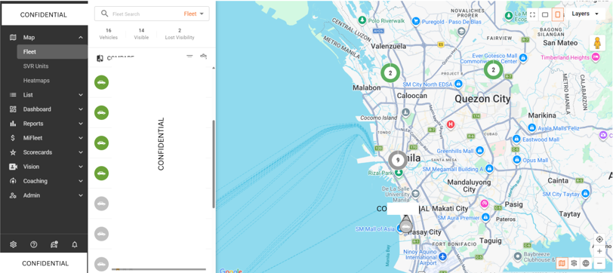The height and width of the screenshot is (273, 613).
Task: Select the signpost map view toggle
Action: [x=574, y=263]
